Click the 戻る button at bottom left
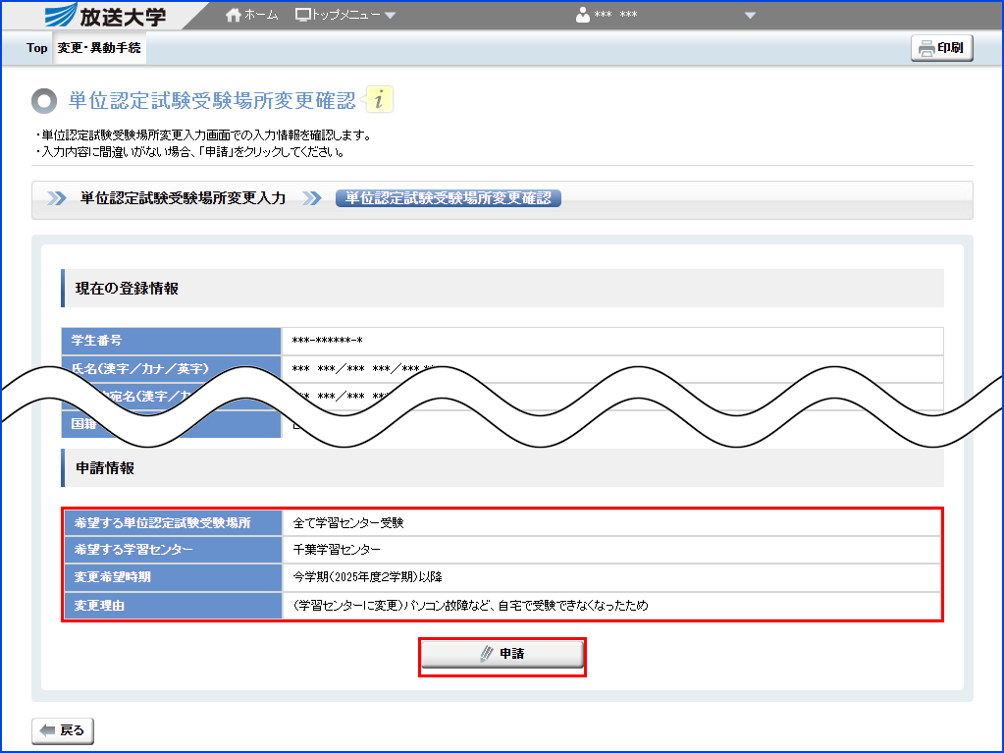 tap(61, 730)
